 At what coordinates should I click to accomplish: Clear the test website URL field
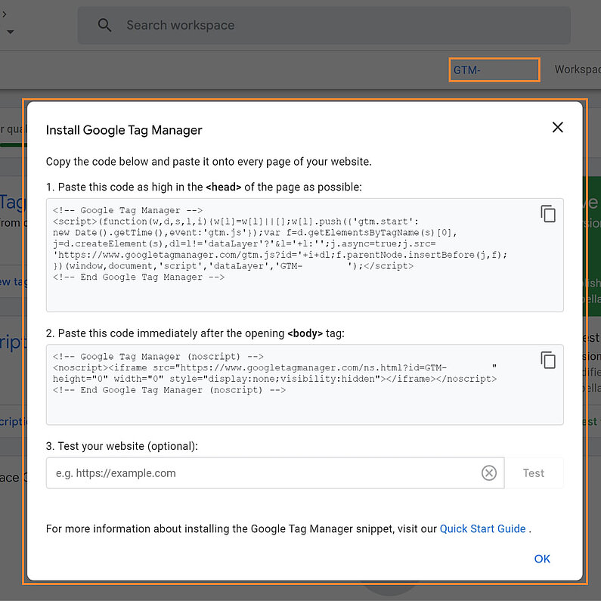(489, 473)
